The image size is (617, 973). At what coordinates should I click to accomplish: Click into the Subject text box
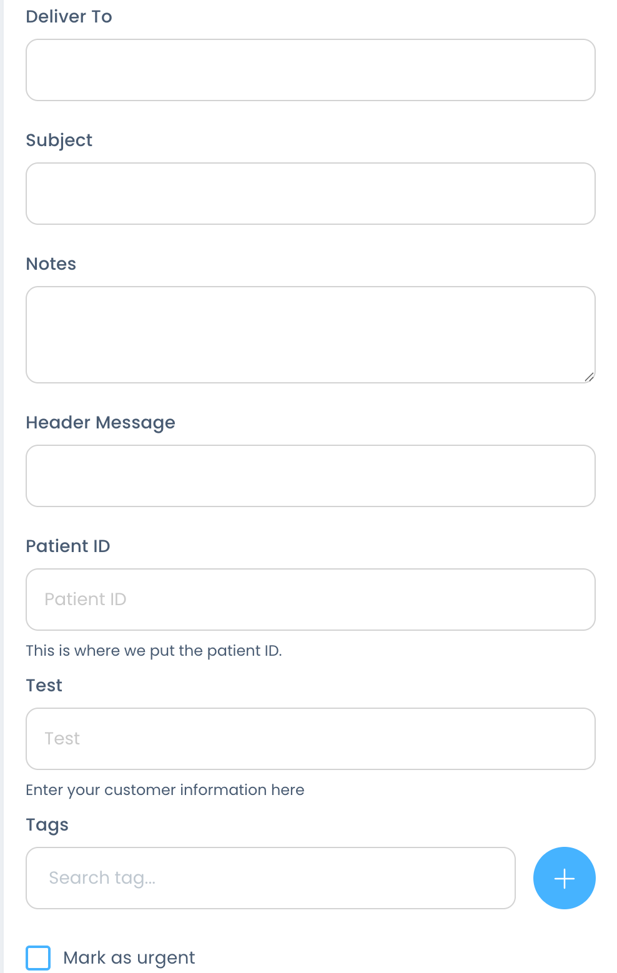tap(310, 194)
